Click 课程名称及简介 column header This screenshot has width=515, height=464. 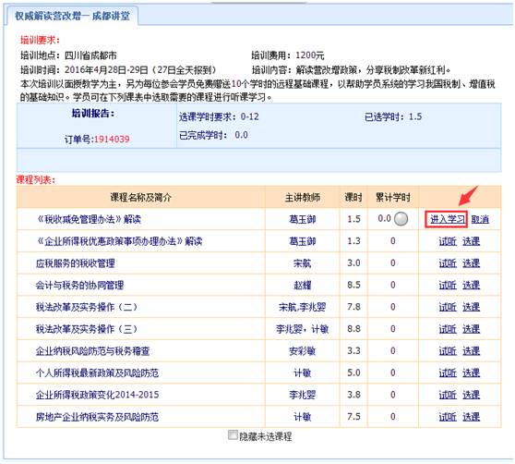click(x=140, y=197)
